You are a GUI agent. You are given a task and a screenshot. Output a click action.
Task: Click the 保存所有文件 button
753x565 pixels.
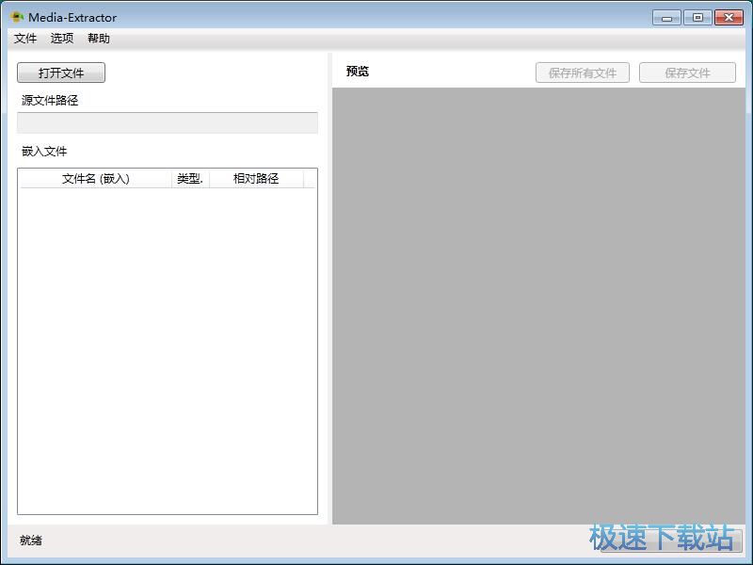[x=583, y=73]
